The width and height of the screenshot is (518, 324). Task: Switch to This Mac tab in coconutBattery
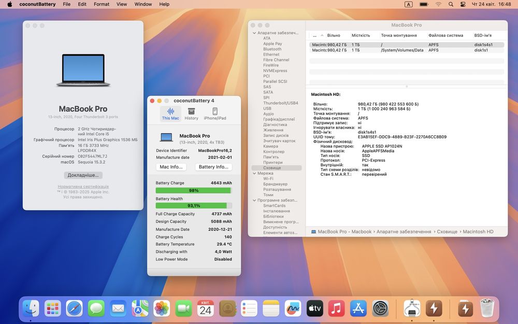pos(170,114)
